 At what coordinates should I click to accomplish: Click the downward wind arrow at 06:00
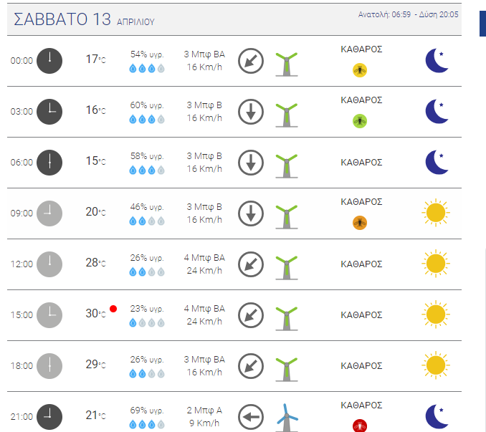(x=251, y=163)
